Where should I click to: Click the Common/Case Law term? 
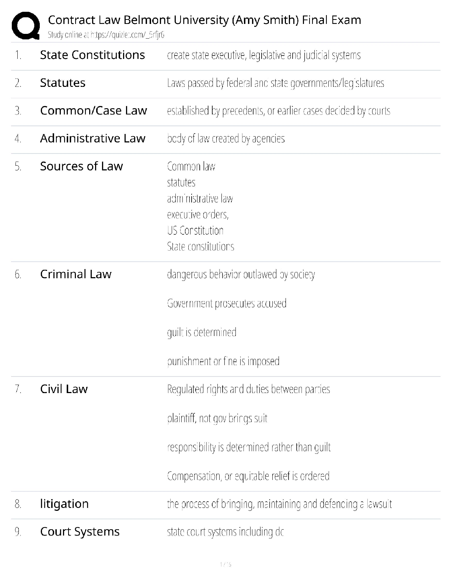tap(93, 110)
